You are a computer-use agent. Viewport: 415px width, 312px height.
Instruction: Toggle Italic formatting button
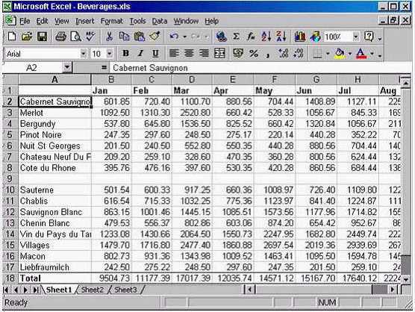pyautogui.click(x=140, y=54)
